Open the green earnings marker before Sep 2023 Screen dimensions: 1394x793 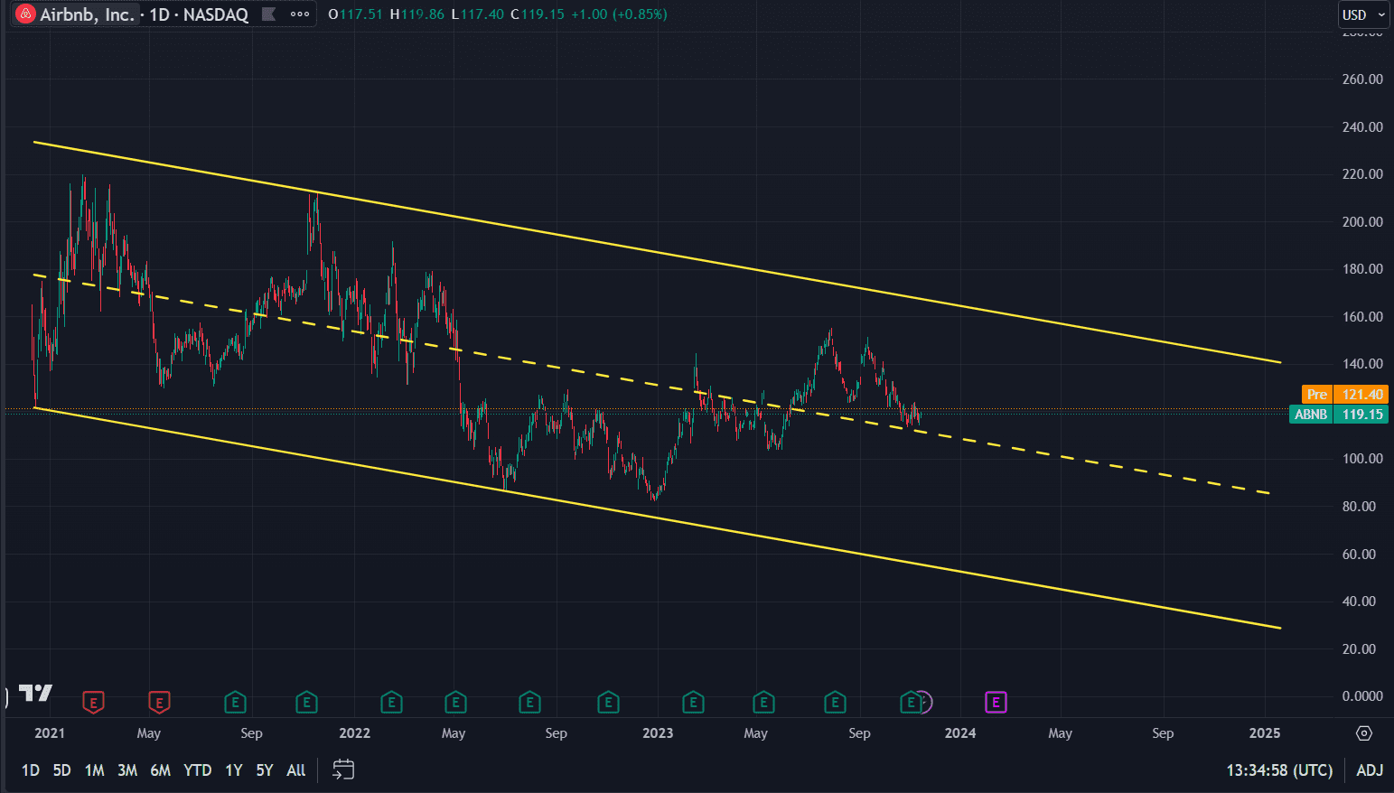835,702
